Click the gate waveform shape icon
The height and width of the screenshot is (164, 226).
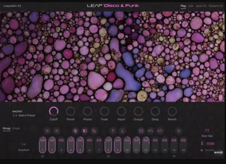click(94, 131)
